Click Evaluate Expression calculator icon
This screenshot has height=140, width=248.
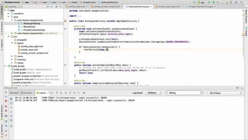84,93
